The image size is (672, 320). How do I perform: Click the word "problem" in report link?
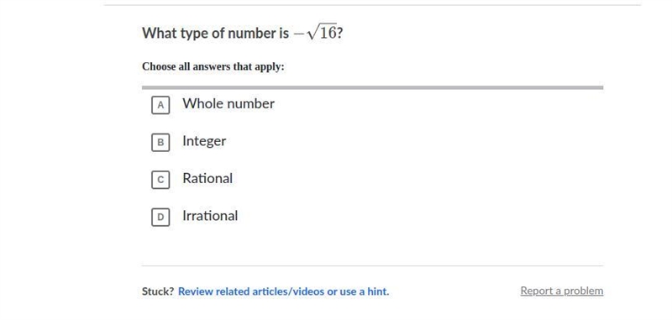tap(583, 291)
